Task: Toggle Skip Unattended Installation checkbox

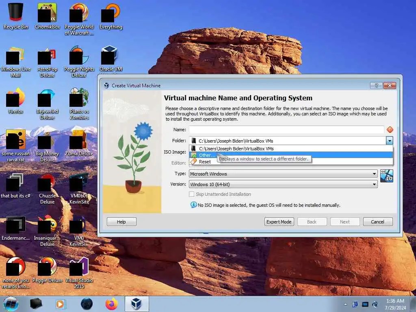Action: [x=192, y=194]
